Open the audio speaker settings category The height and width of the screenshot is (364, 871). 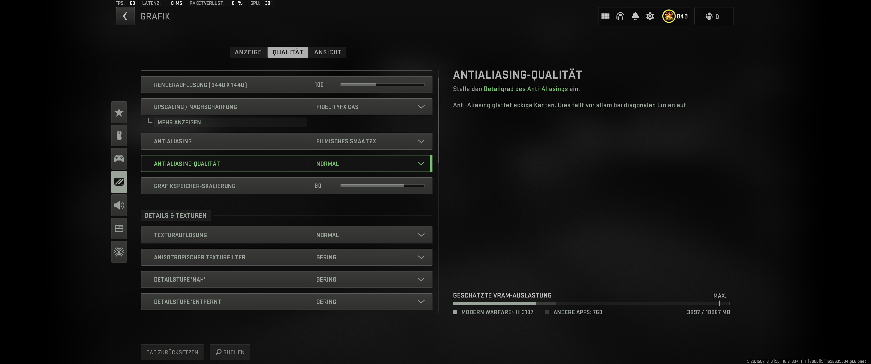click(x=119, y=205)
